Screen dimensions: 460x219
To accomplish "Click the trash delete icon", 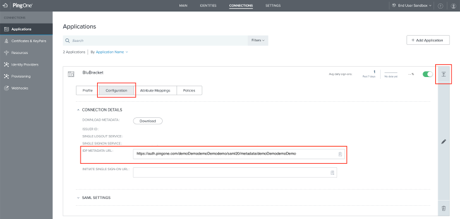I will coord(443,209).
